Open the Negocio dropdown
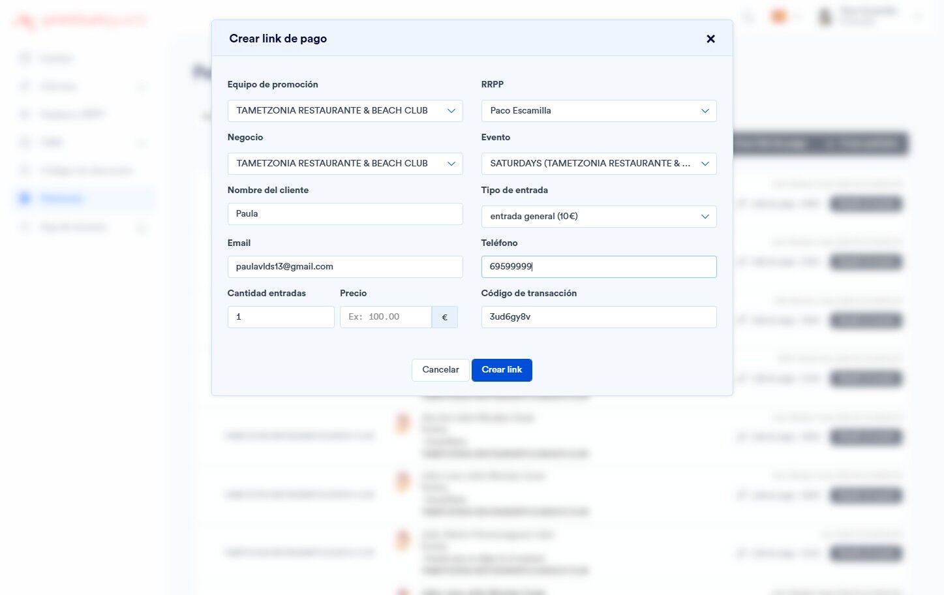The width and height of the screenshot is (944, 595). pyautogui.click(x=345, y=164)
